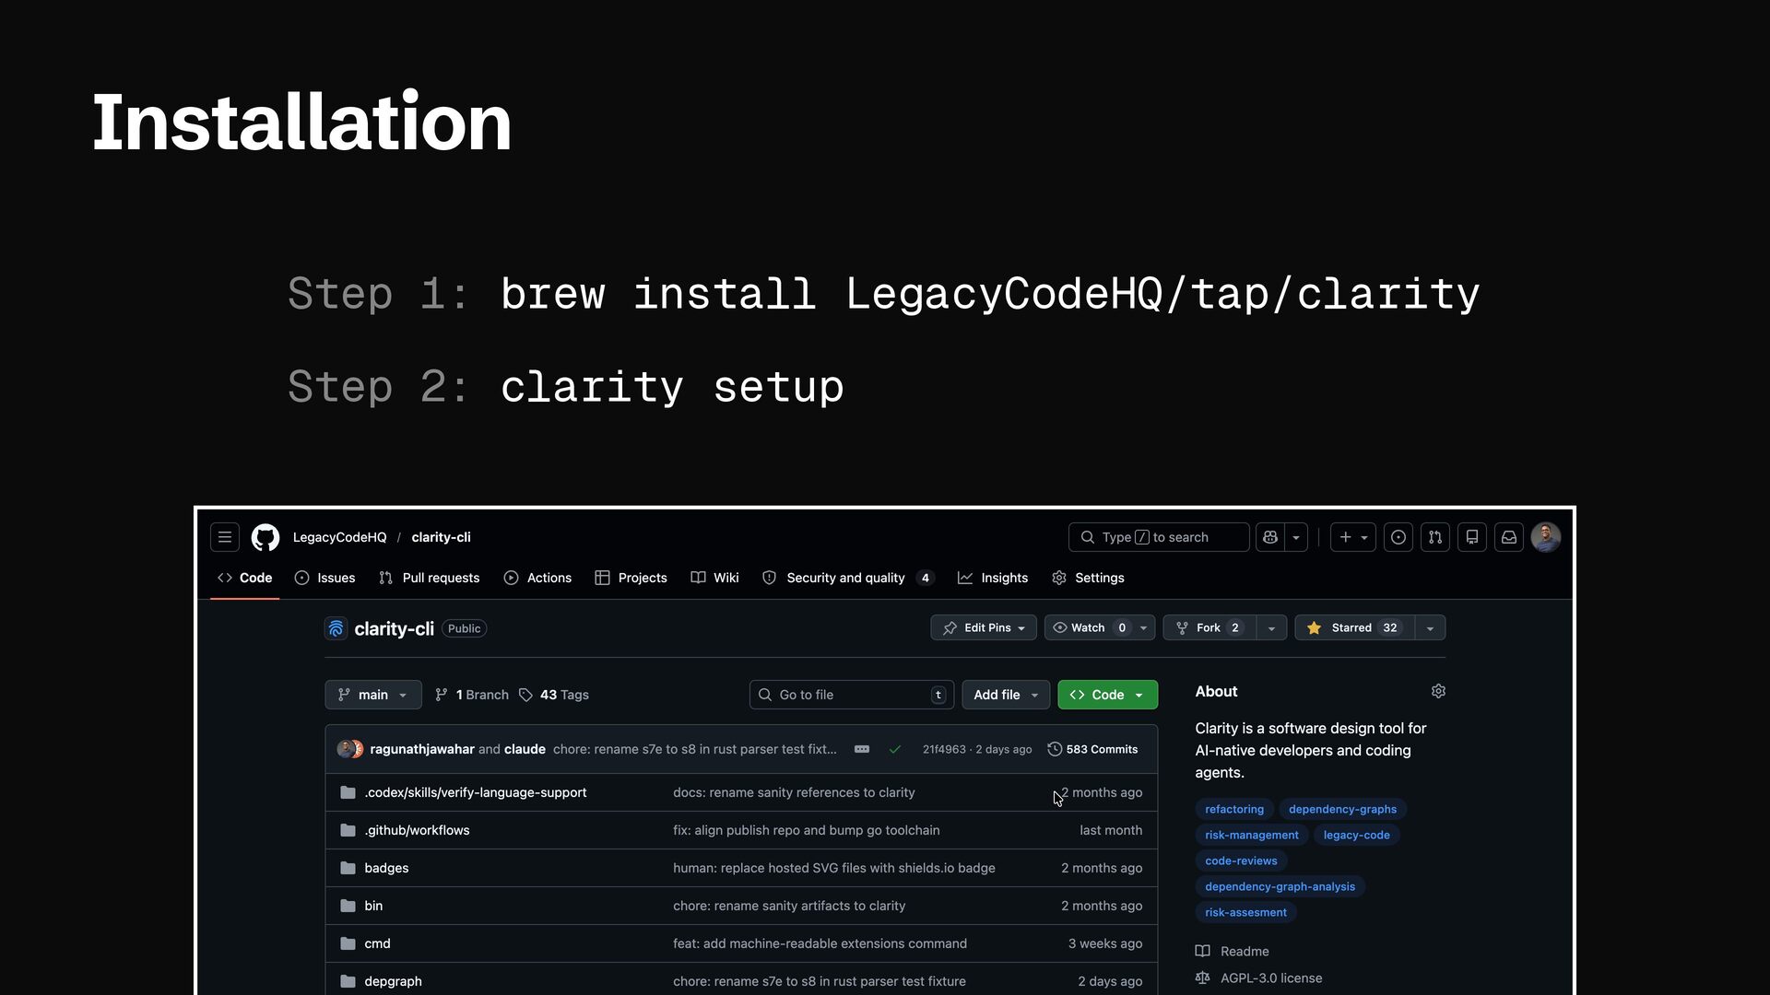Switch to the Actions tab
Image resolution: width=1770 pixels, height=995 pixels.
537,578
